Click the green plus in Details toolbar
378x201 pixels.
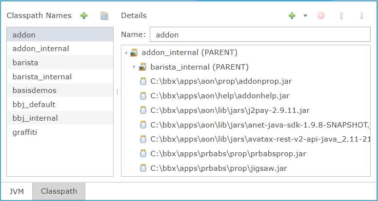point(292,16)
